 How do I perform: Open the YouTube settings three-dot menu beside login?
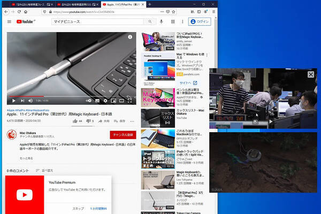(182, 21)
